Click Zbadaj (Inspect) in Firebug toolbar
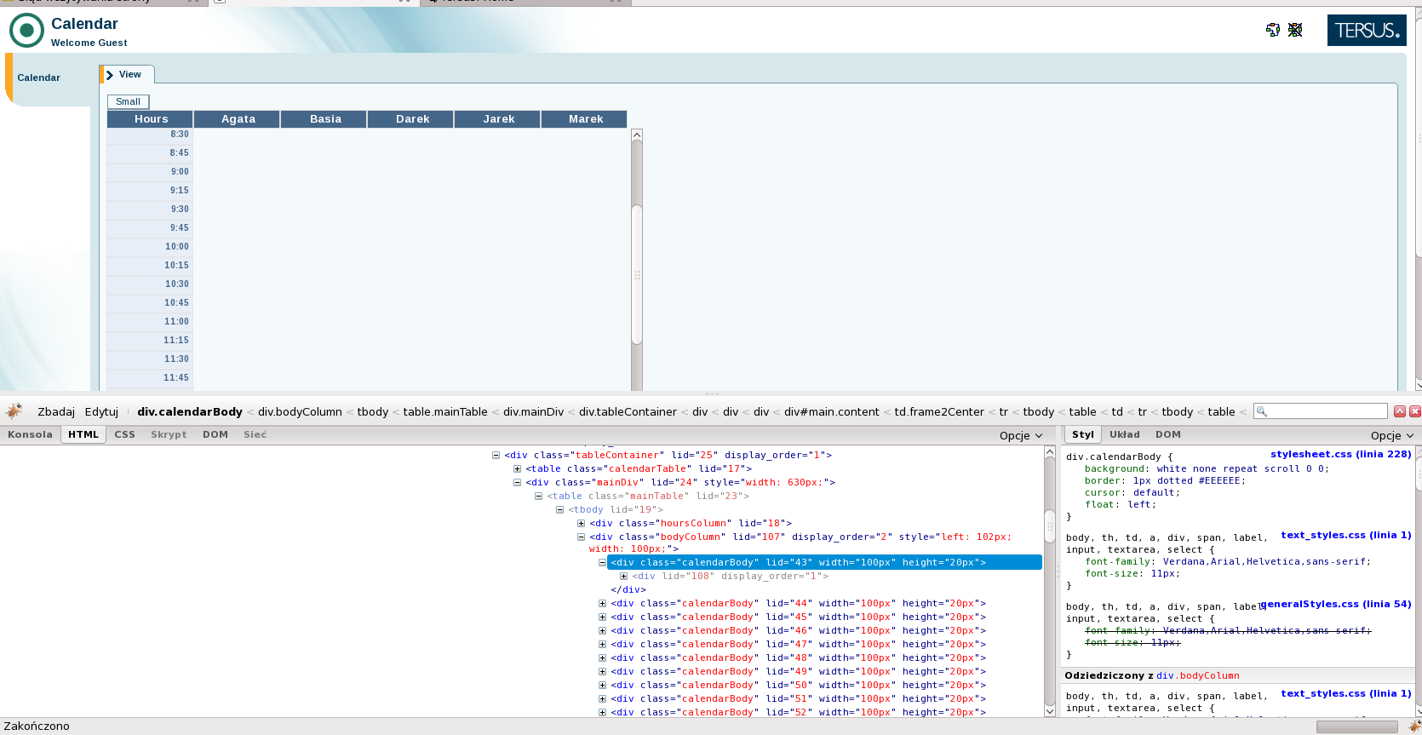 pos(56,411)
